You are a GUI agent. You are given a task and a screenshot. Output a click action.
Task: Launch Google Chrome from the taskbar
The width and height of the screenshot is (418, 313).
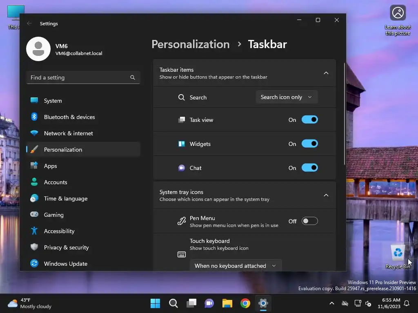coord(245,303)
